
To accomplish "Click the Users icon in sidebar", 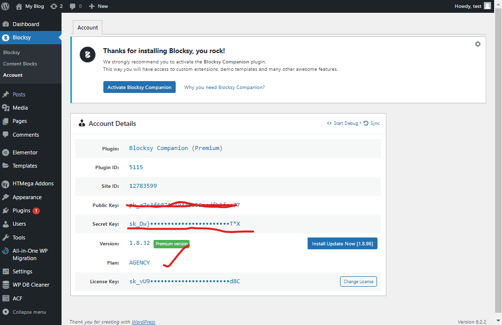I will coord(6,224).
